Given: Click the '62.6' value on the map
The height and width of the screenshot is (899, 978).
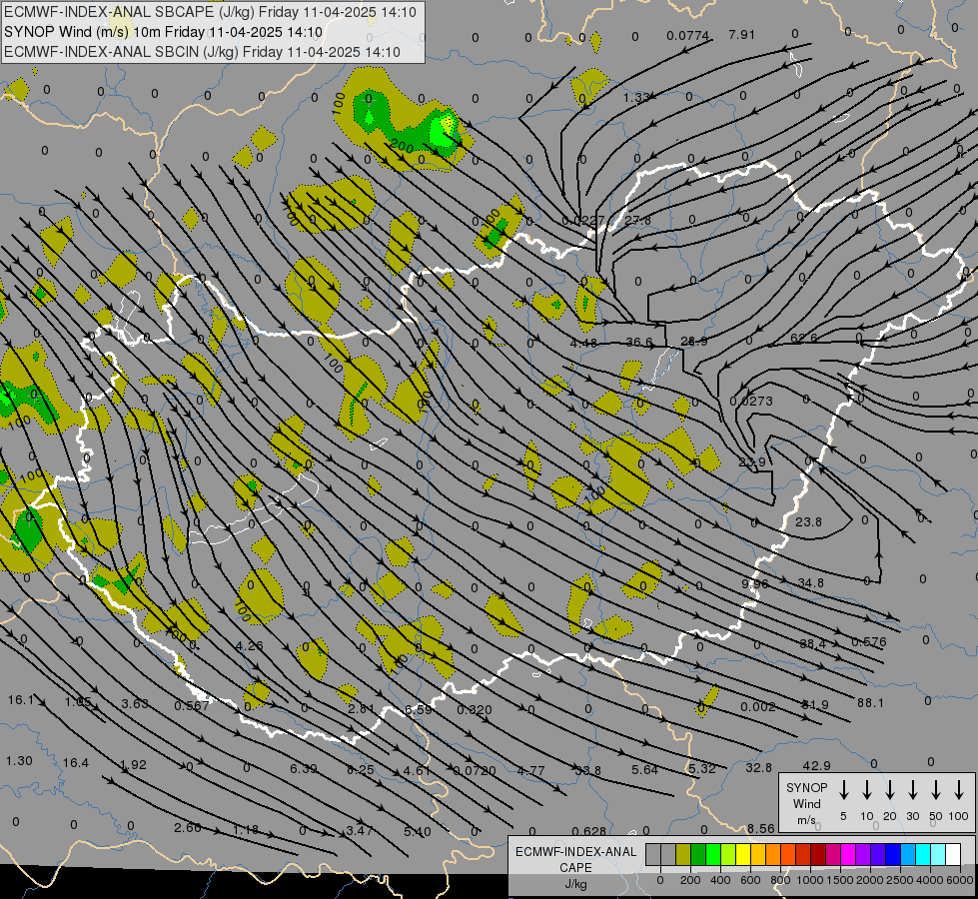Looking at the screenshot, I should pyautogui.click(x=803, y=339).
